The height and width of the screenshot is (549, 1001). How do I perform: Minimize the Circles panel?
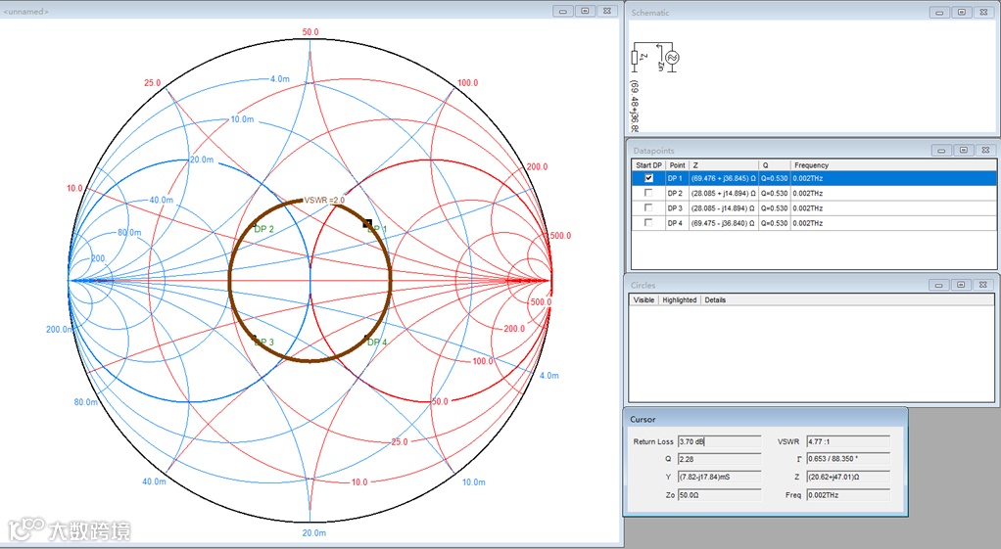click(x=939, y=285)
